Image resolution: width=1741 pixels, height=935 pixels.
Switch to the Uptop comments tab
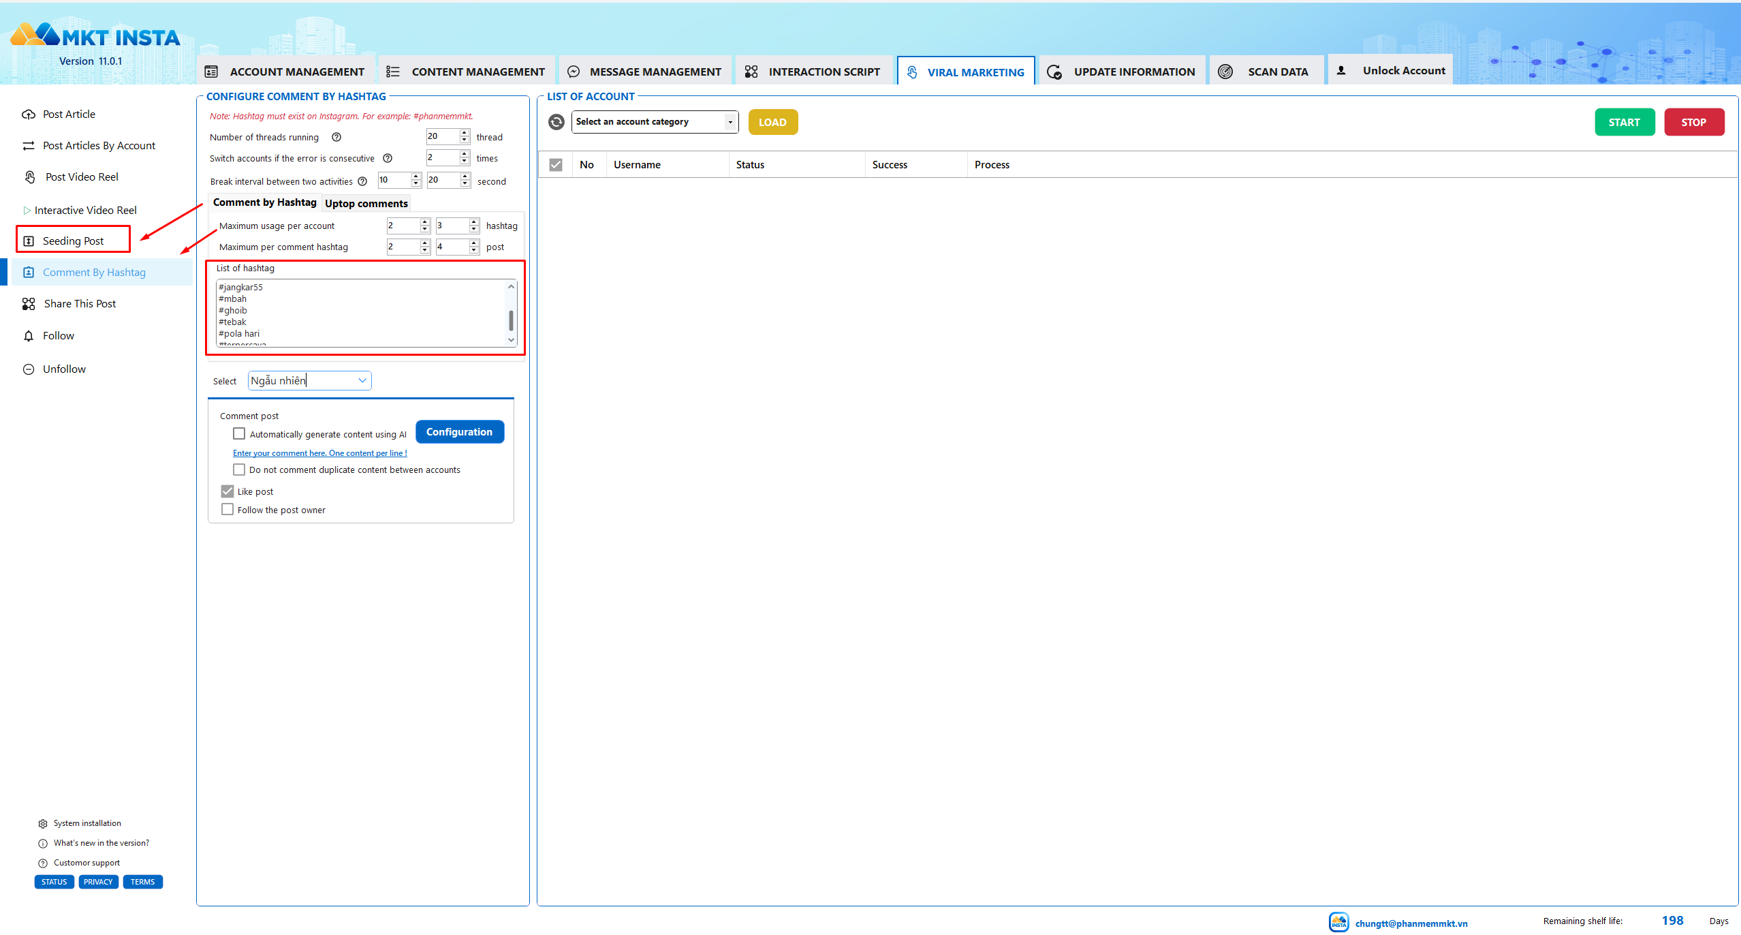[366, 203]
